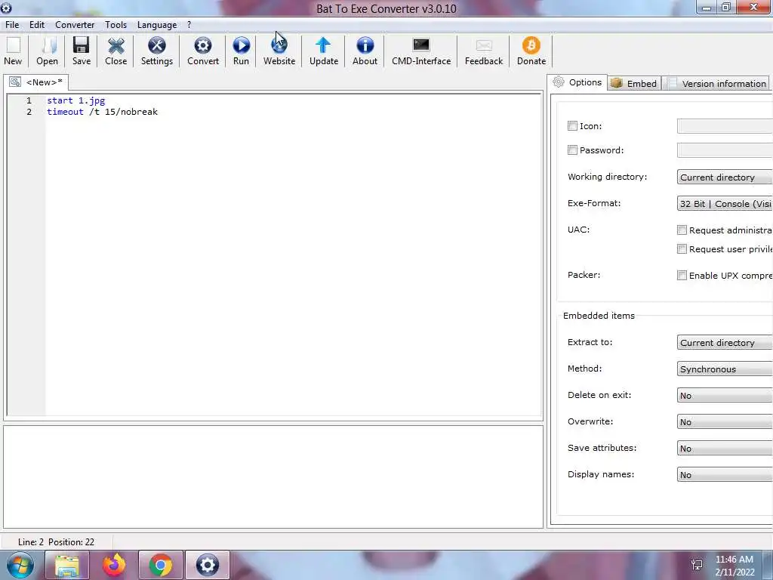The width and height of the screenshot is (773, 580).
Task: Launch Chrome from the taskbar
Action: click(161, 565)
